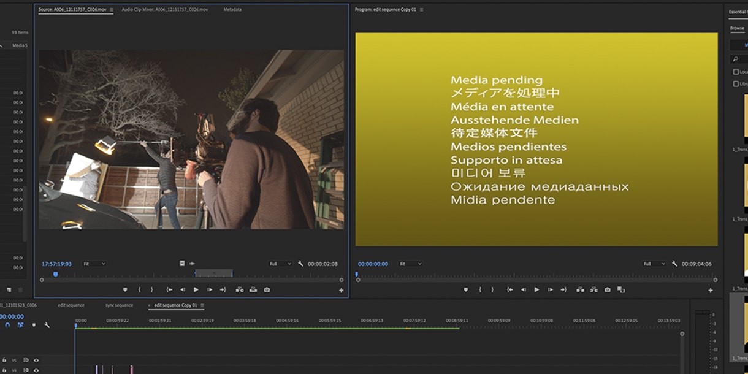Click the Program monitor timecode 00:00:00:00
The width and height of the screenshot is (748, 374).
(373, 264)
